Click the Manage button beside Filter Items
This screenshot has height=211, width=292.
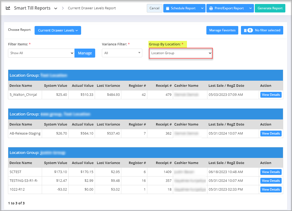85,53
